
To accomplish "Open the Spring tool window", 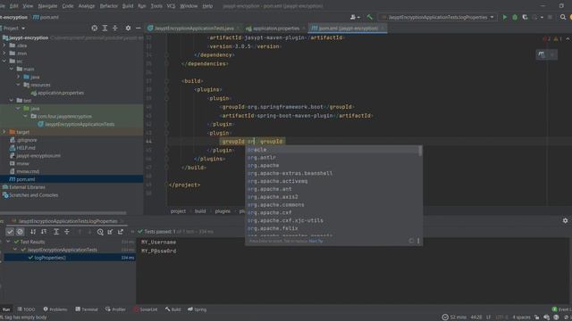I will [x=197, y=309].
